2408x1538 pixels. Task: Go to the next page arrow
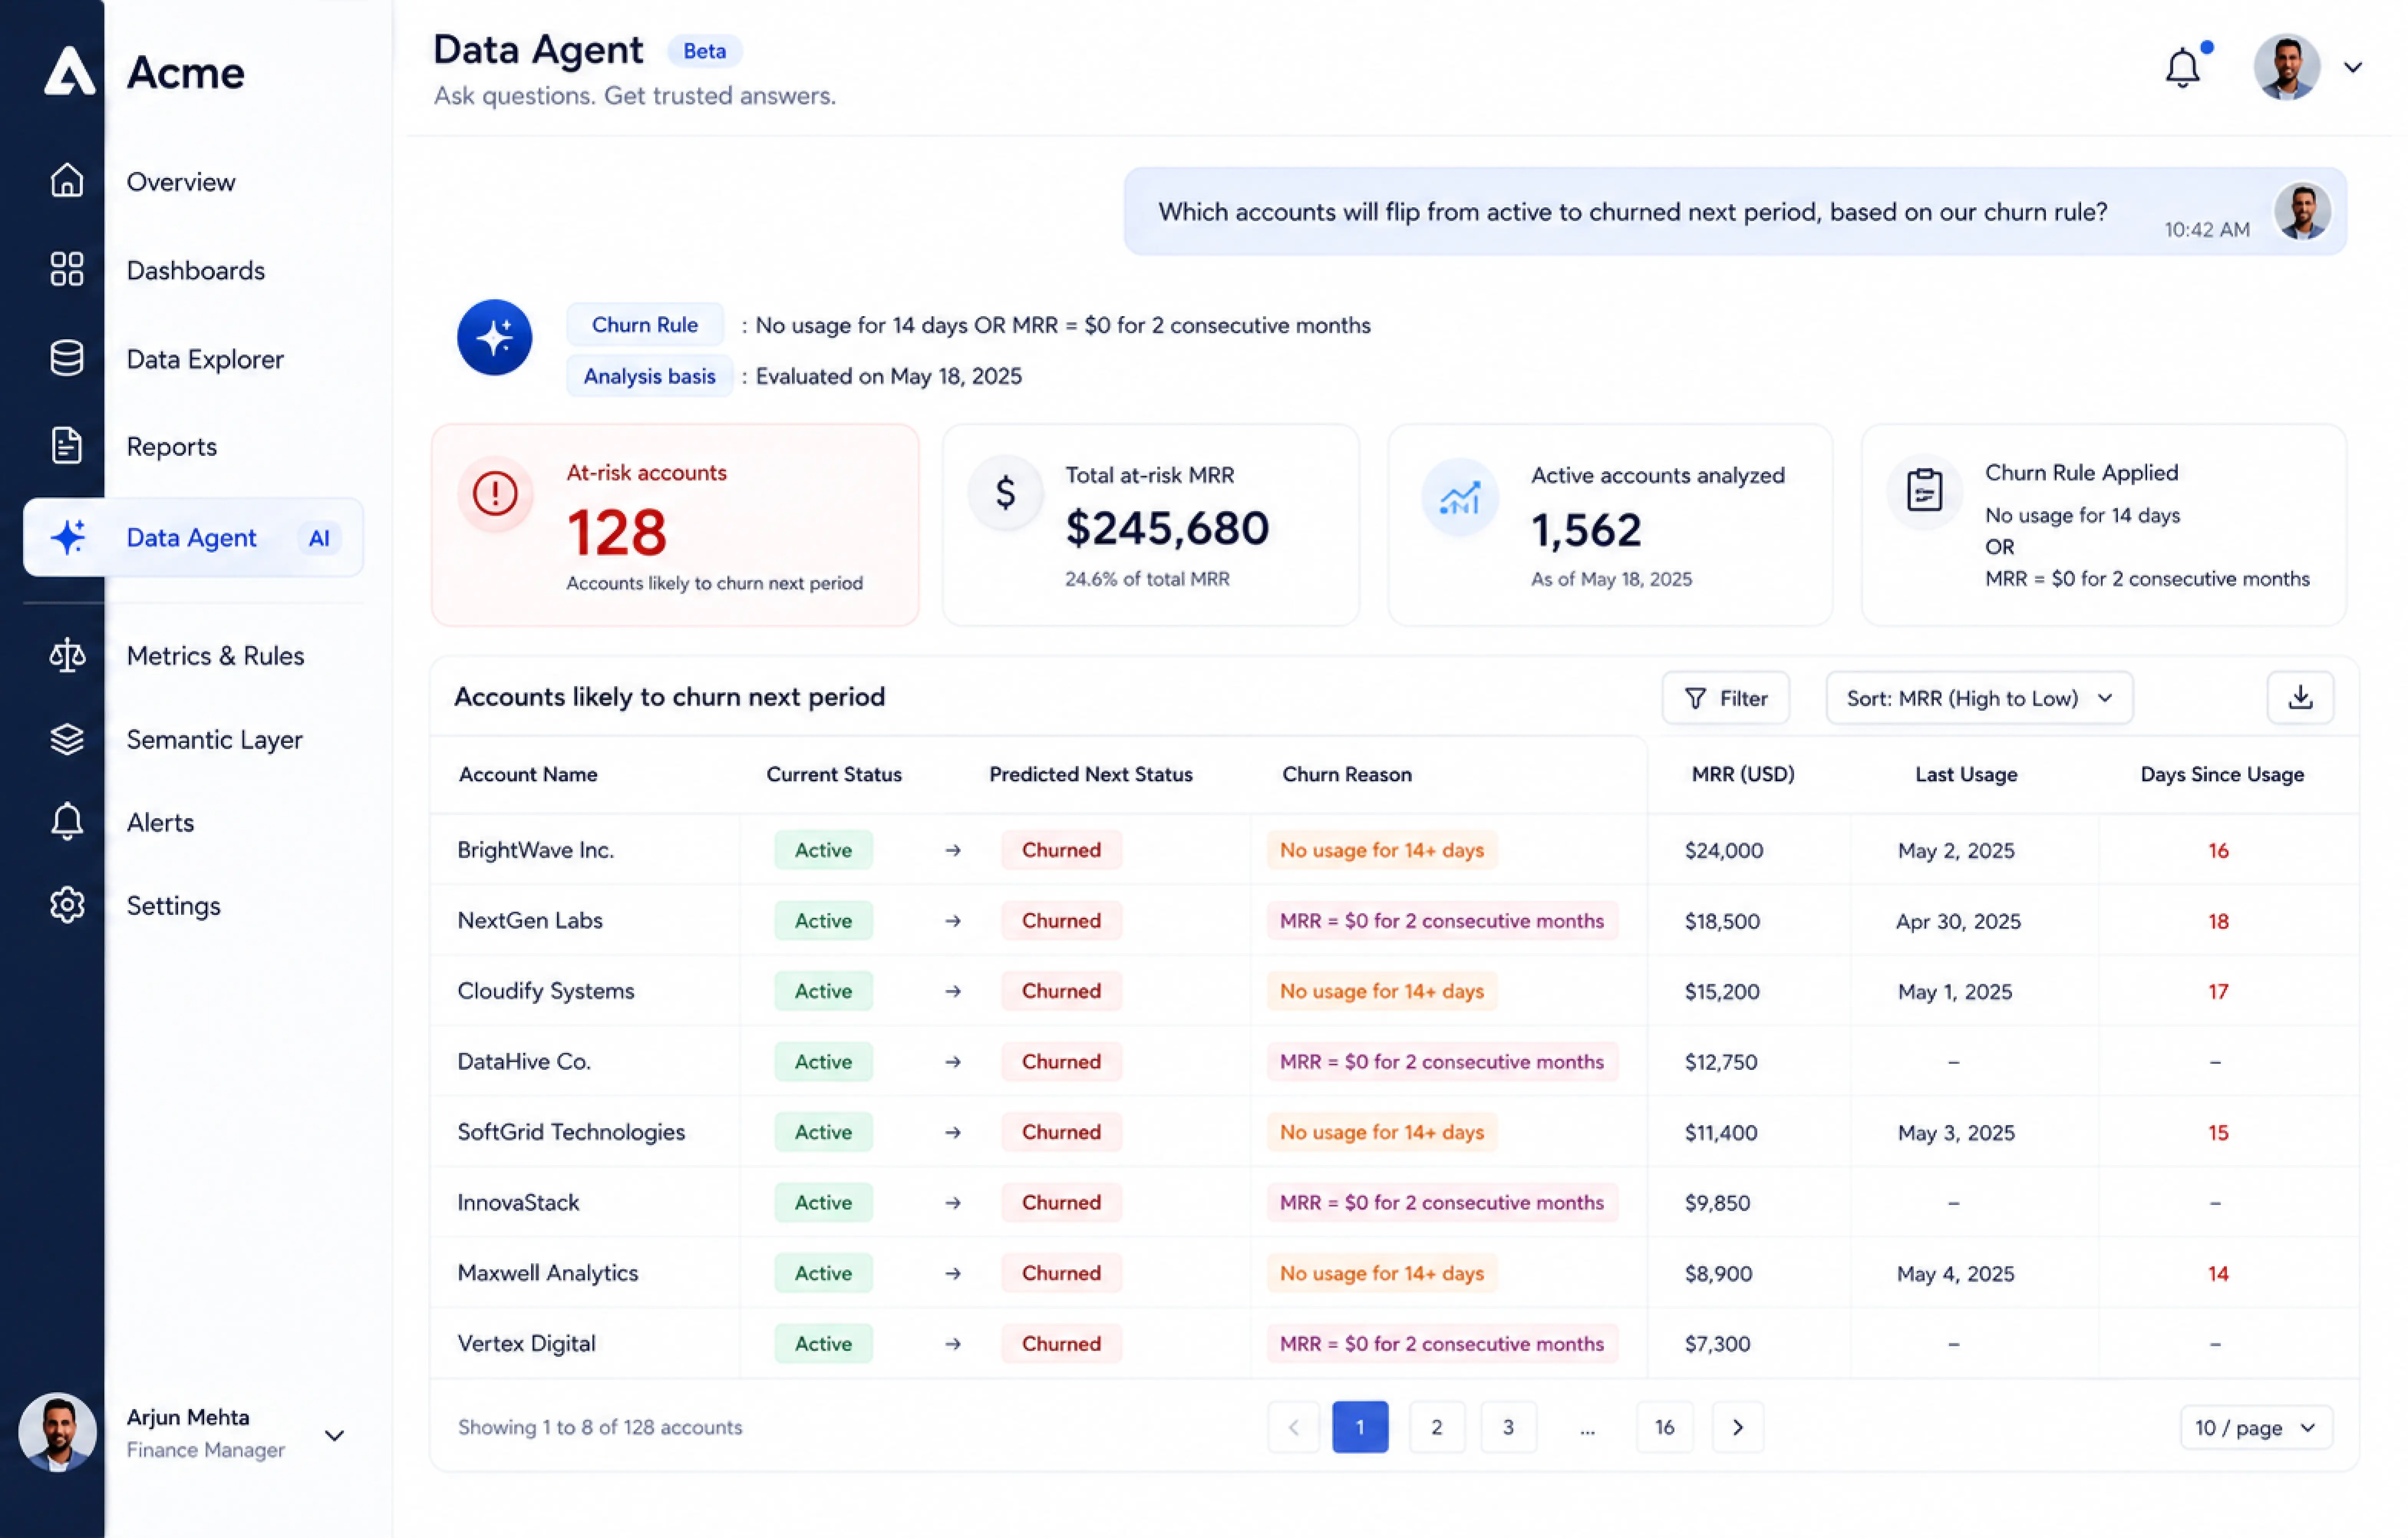click(1738, 1427)
